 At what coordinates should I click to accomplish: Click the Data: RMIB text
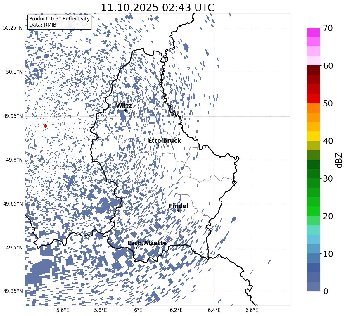pyautogui.click(x=43, y=25)
